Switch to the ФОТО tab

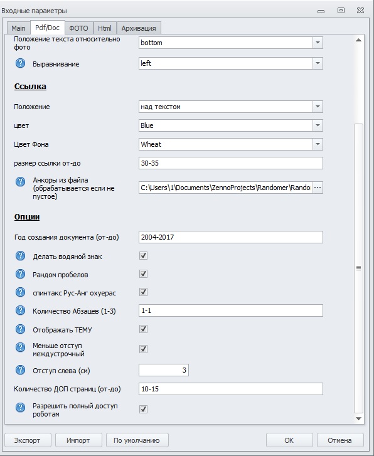(78, 28)
